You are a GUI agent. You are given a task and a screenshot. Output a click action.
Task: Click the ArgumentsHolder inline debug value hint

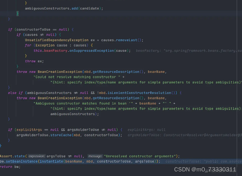pos(184,135)
